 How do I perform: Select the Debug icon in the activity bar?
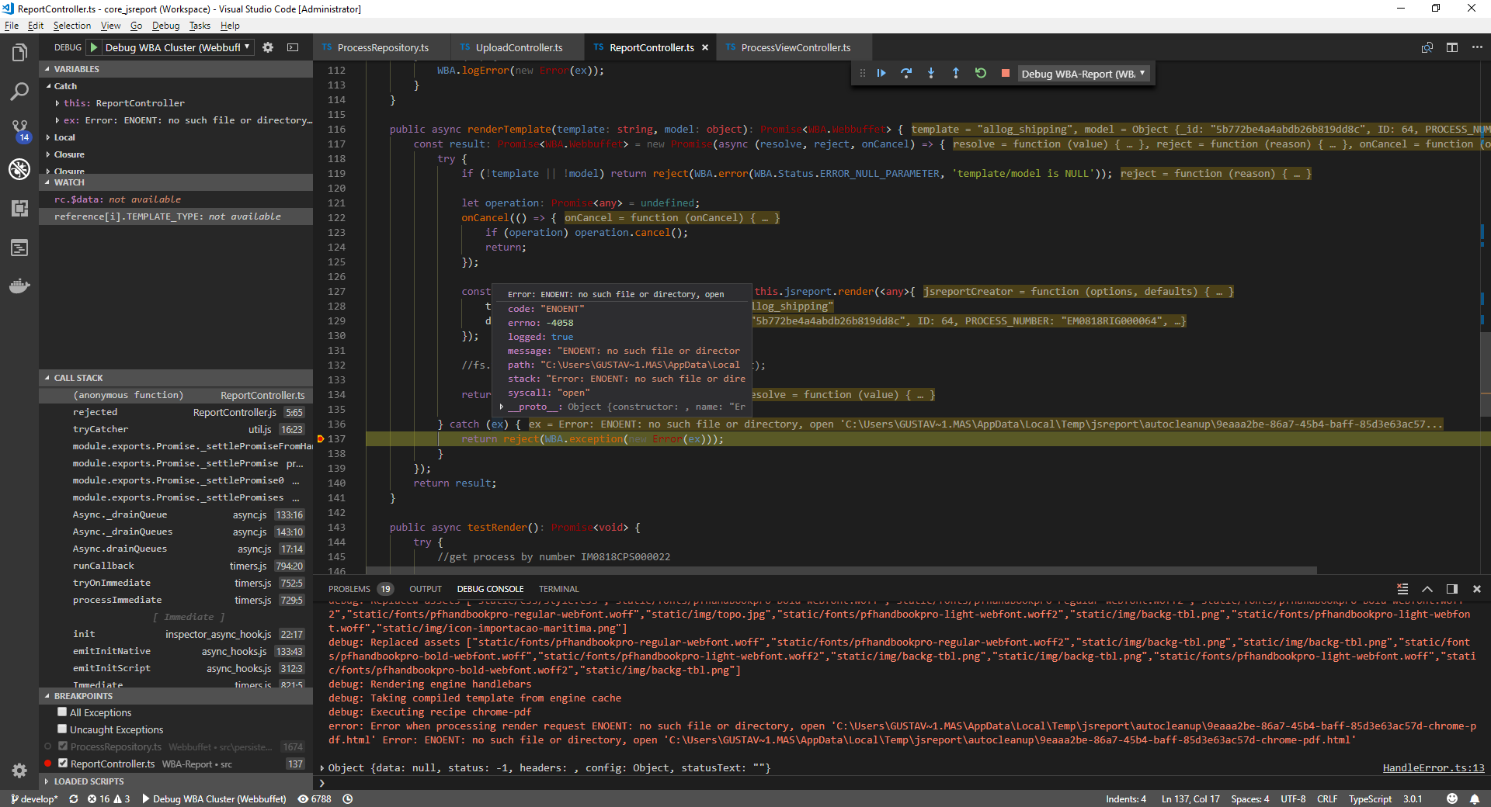pos(19,169)
